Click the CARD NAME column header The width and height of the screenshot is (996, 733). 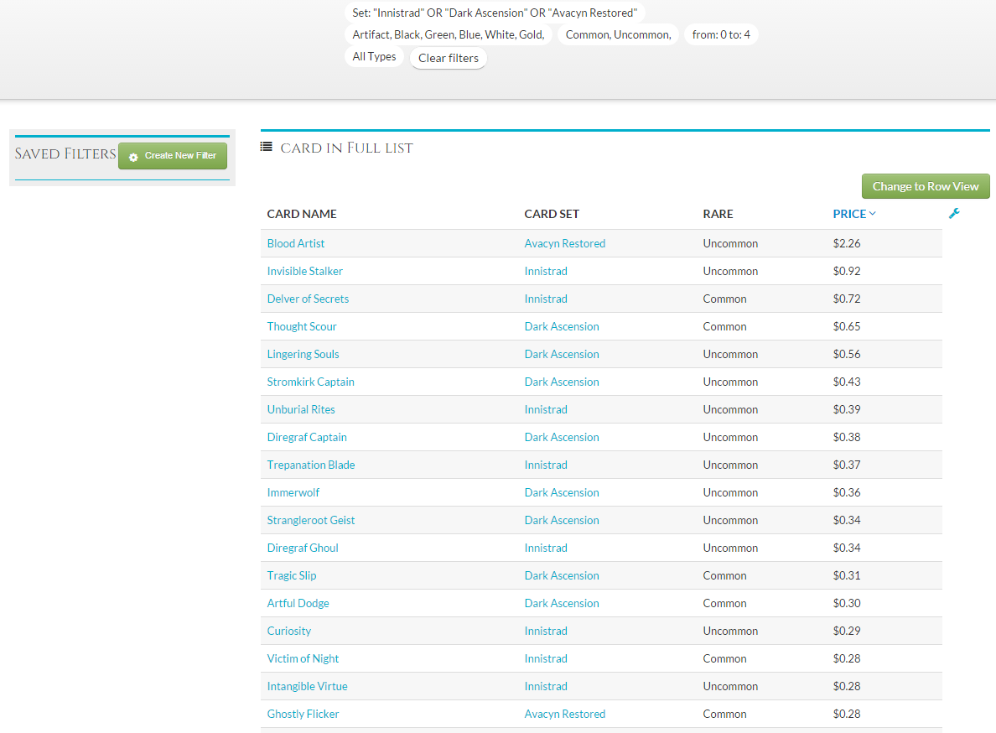click(302, 214)
